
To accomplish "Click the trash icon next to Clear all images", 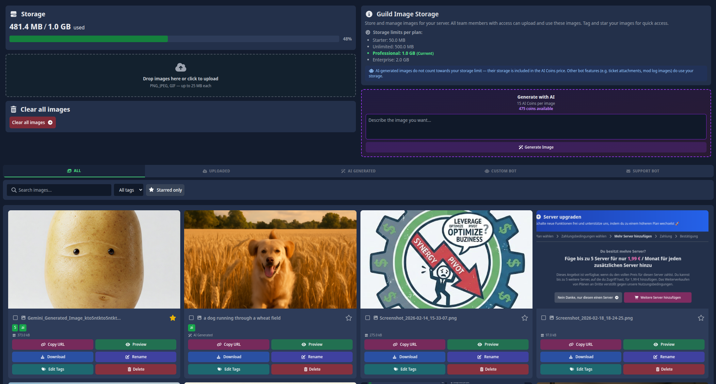I will coord(13,109).
